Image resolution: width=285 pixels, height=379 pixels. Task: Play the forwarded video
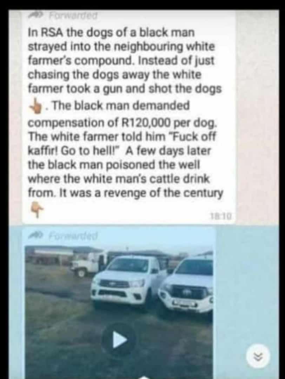[x=119, y=339]
